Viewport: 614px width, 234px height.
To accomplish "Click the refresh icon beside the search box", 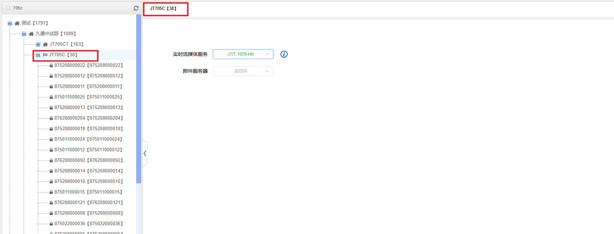I will coord(136,8).
